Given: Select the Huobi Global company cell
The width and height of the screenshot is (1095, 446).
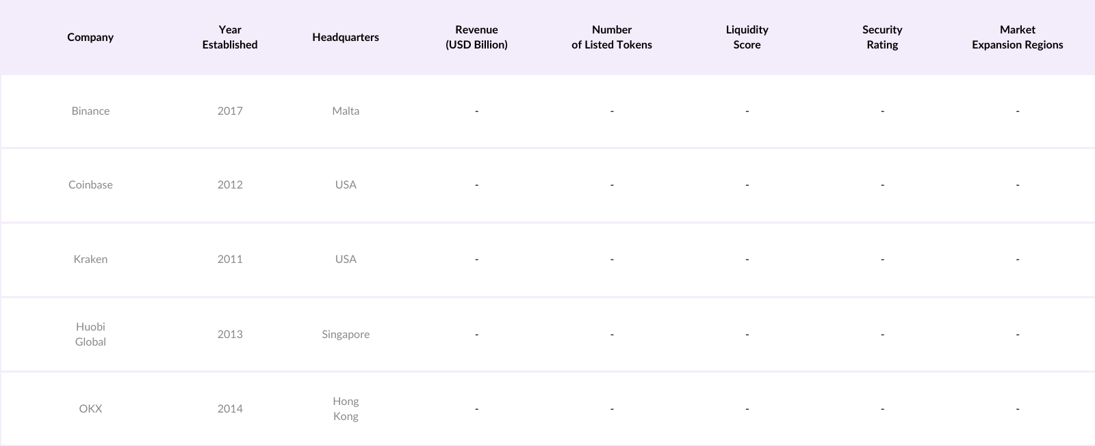Looking at the screenshot, I should coord(90,334).
